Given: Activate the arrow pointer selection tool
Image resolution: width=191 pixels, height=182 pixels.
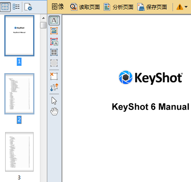Looking at the screenshot, I should [x=54, y=101].
